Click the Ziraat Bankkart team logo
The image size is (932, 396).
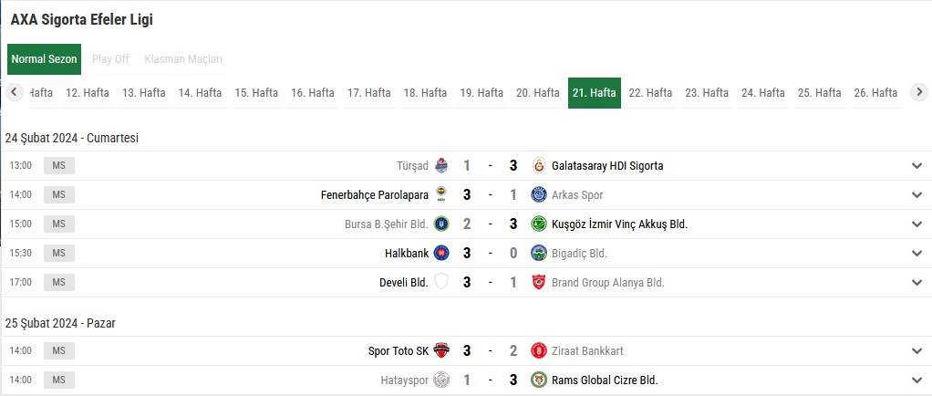(539, 350)
